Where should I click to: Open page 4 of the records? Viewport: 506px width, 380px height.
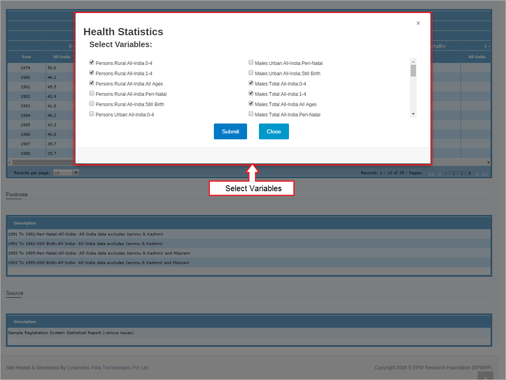[470, 173]
